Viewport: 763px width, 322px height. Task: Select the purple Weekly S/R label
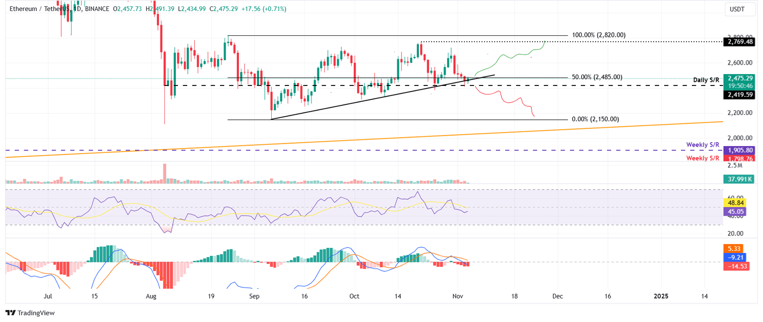tap(703, 145)
